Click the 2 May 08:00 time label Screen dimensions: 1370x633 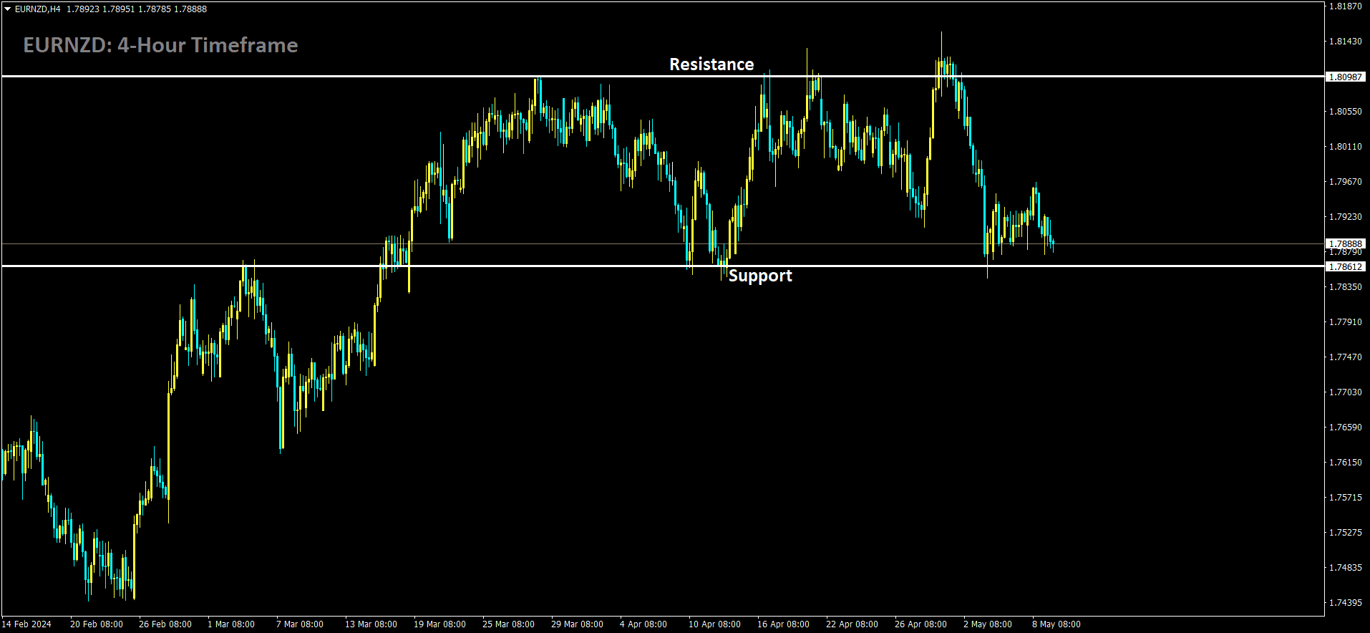pyautogui.click(x=988, y=624)
